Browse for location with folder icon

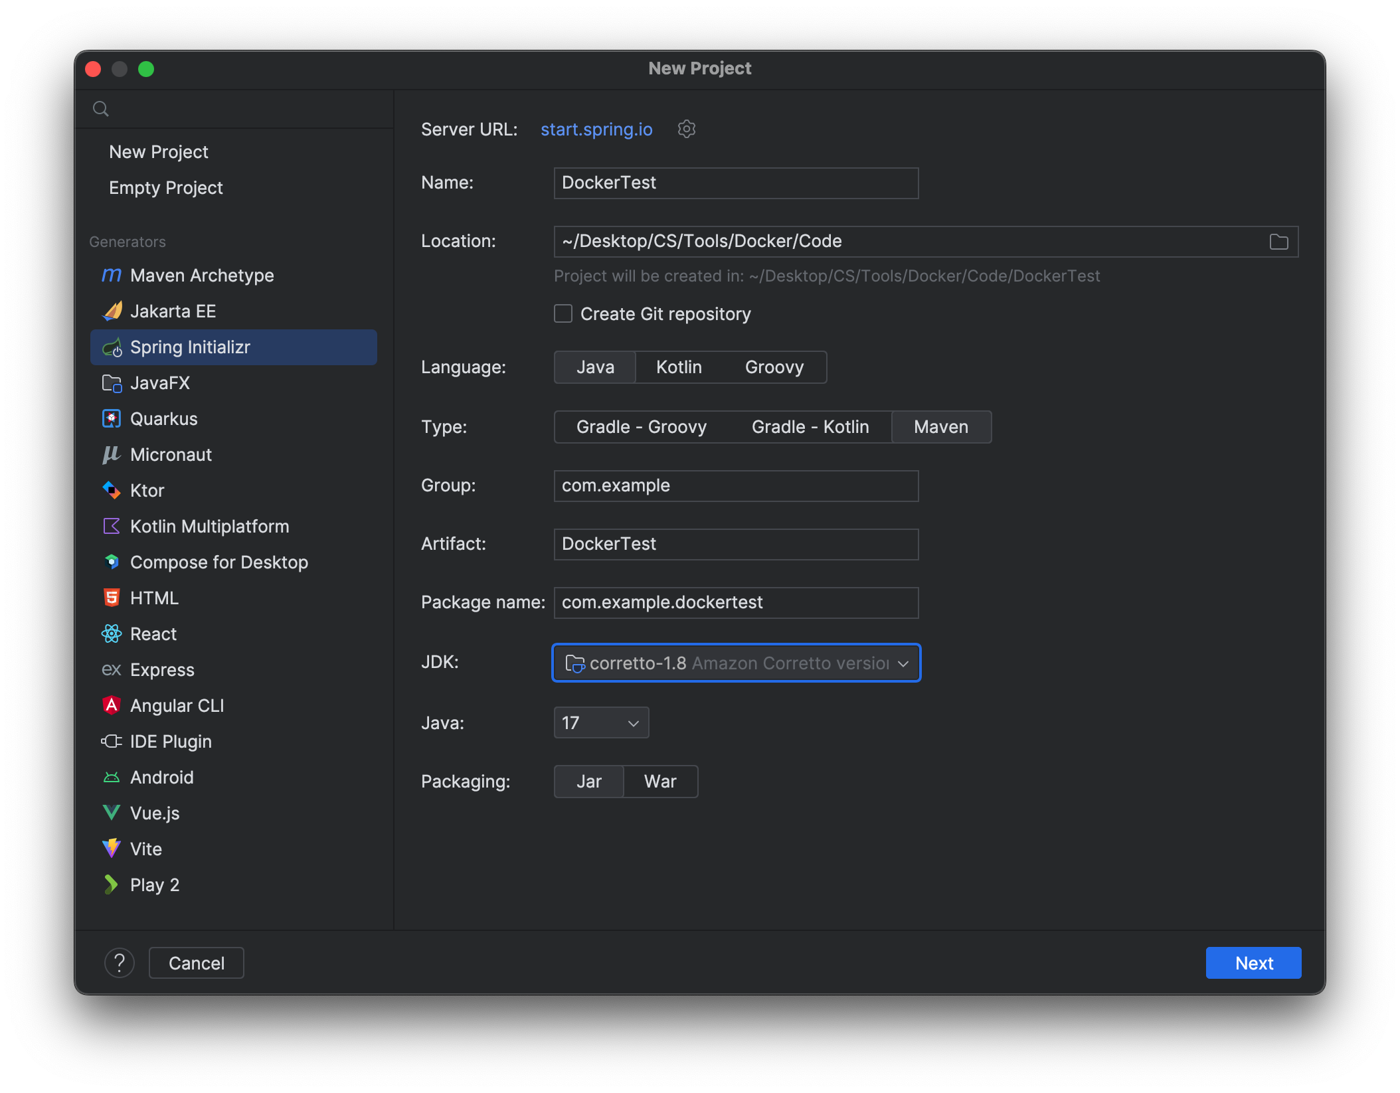(x=1278, y=242)
